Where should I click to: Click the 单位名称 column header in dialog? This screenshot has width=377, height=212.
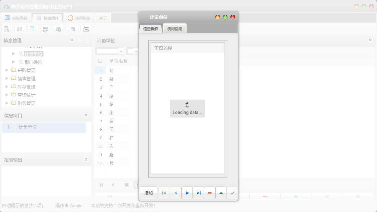coord(163,48)
